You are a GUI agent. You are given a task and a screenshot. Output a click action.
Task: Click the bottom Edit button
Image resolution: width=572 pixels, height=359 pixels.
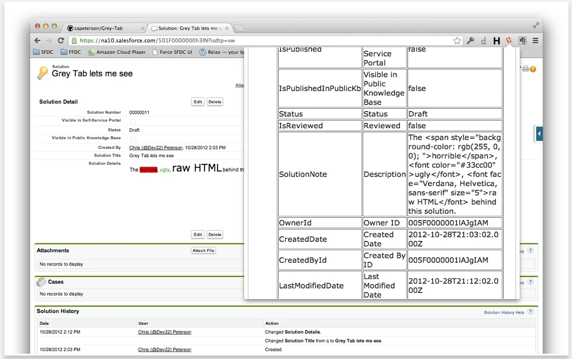[x=198, y=235]
